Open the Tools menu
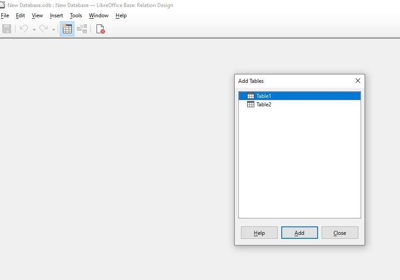The image size is (400, 280). pos(76,16)
